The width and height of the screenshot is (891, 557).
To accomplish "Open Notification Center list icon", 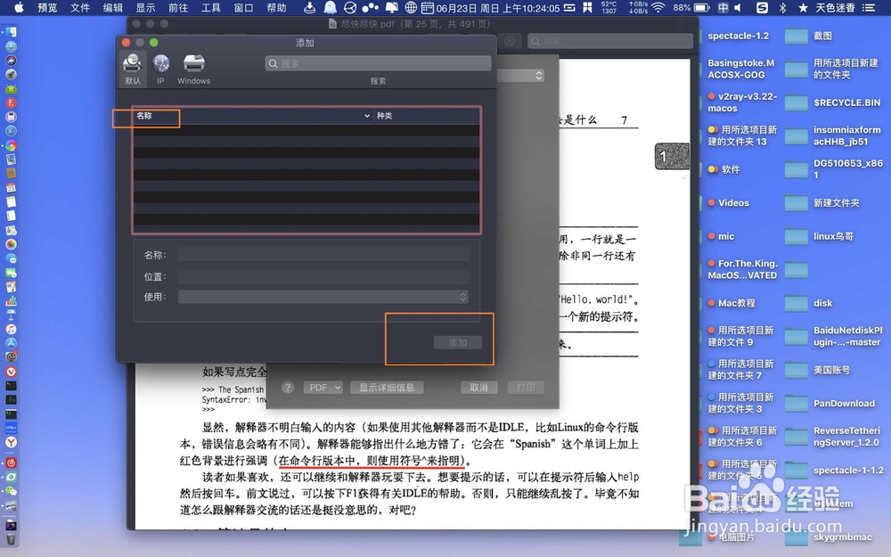I will point(868,7).
